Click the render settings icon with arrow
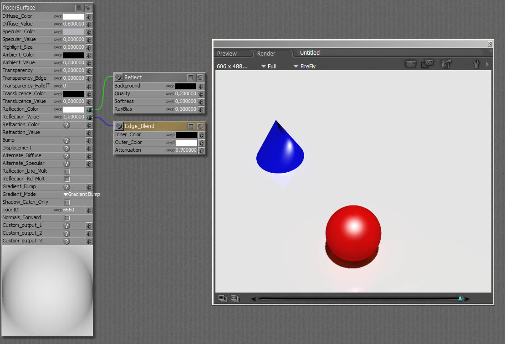505x344 pixels. 446,64
